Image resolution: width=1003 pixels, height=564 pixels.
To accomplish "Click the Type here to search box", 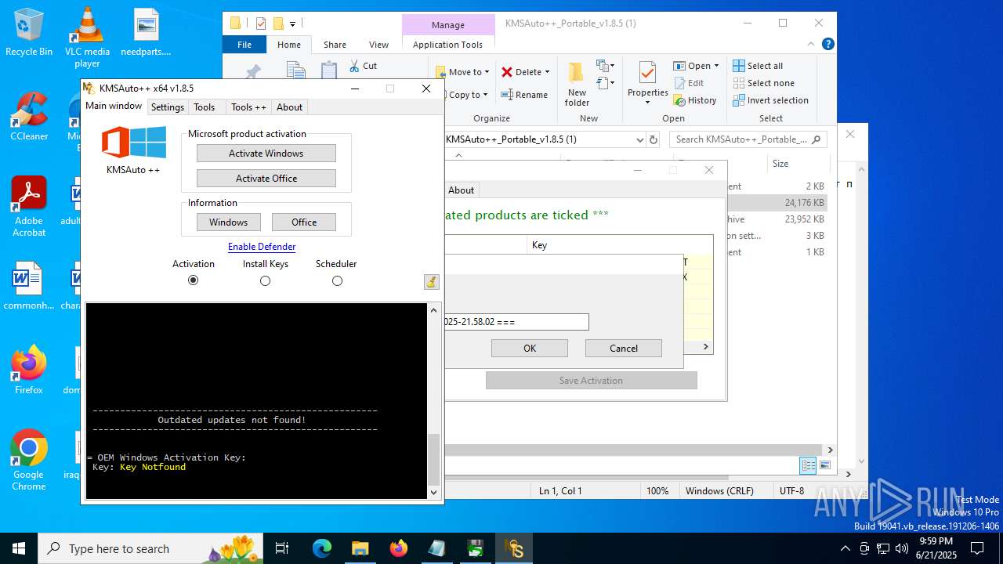I will pyautogui.click(x=150, y=548).
